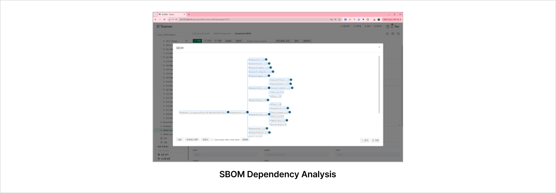The image size is (556, 193).
Task: Close the SBOM dialog with the X
Action: (379, 47)
